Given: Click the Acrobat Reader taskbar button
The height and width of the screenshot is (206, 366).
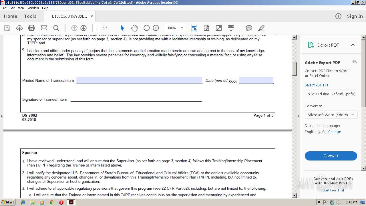Looking at the screenshot, I should 71,202.
